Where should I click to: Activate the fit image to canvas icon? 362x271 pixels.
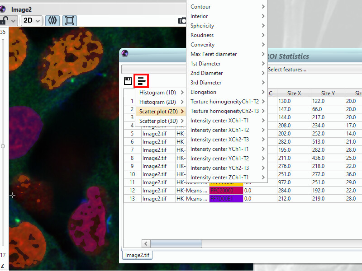tap(69, 20)
